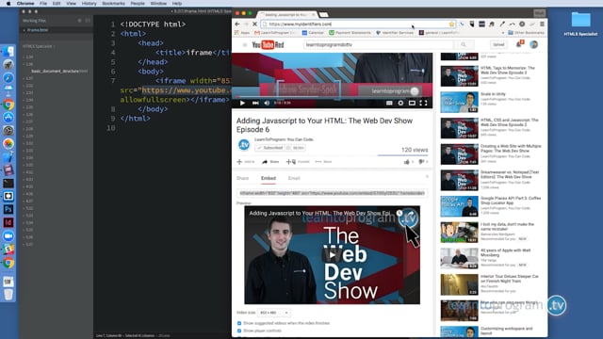Enter fullscreen on the YouTube player
Viewport: 603px width, 339px height.
pyautogui.click(x=423, y=103)
